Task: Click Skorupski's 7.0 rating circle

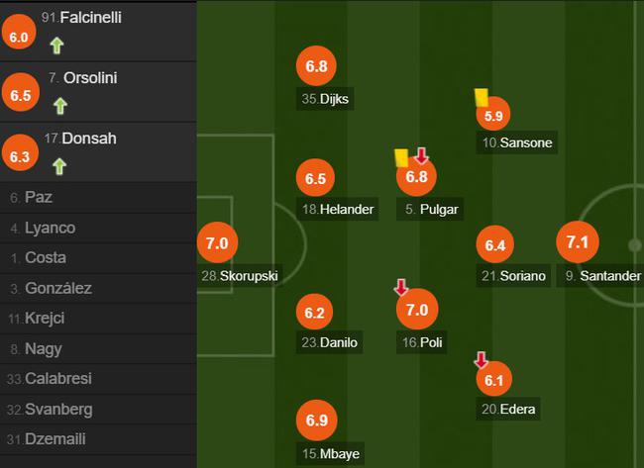Action: [217, 242]
